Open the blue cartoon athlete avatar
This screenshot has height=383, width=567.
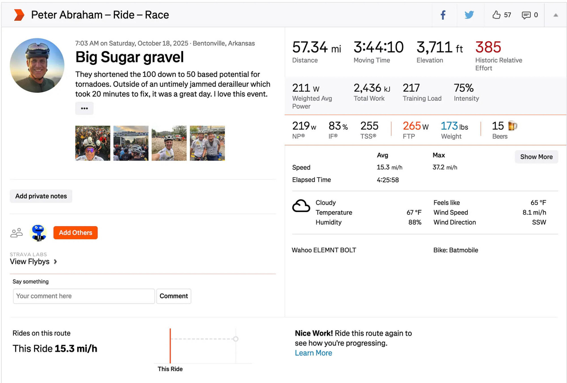coord(38,233)
